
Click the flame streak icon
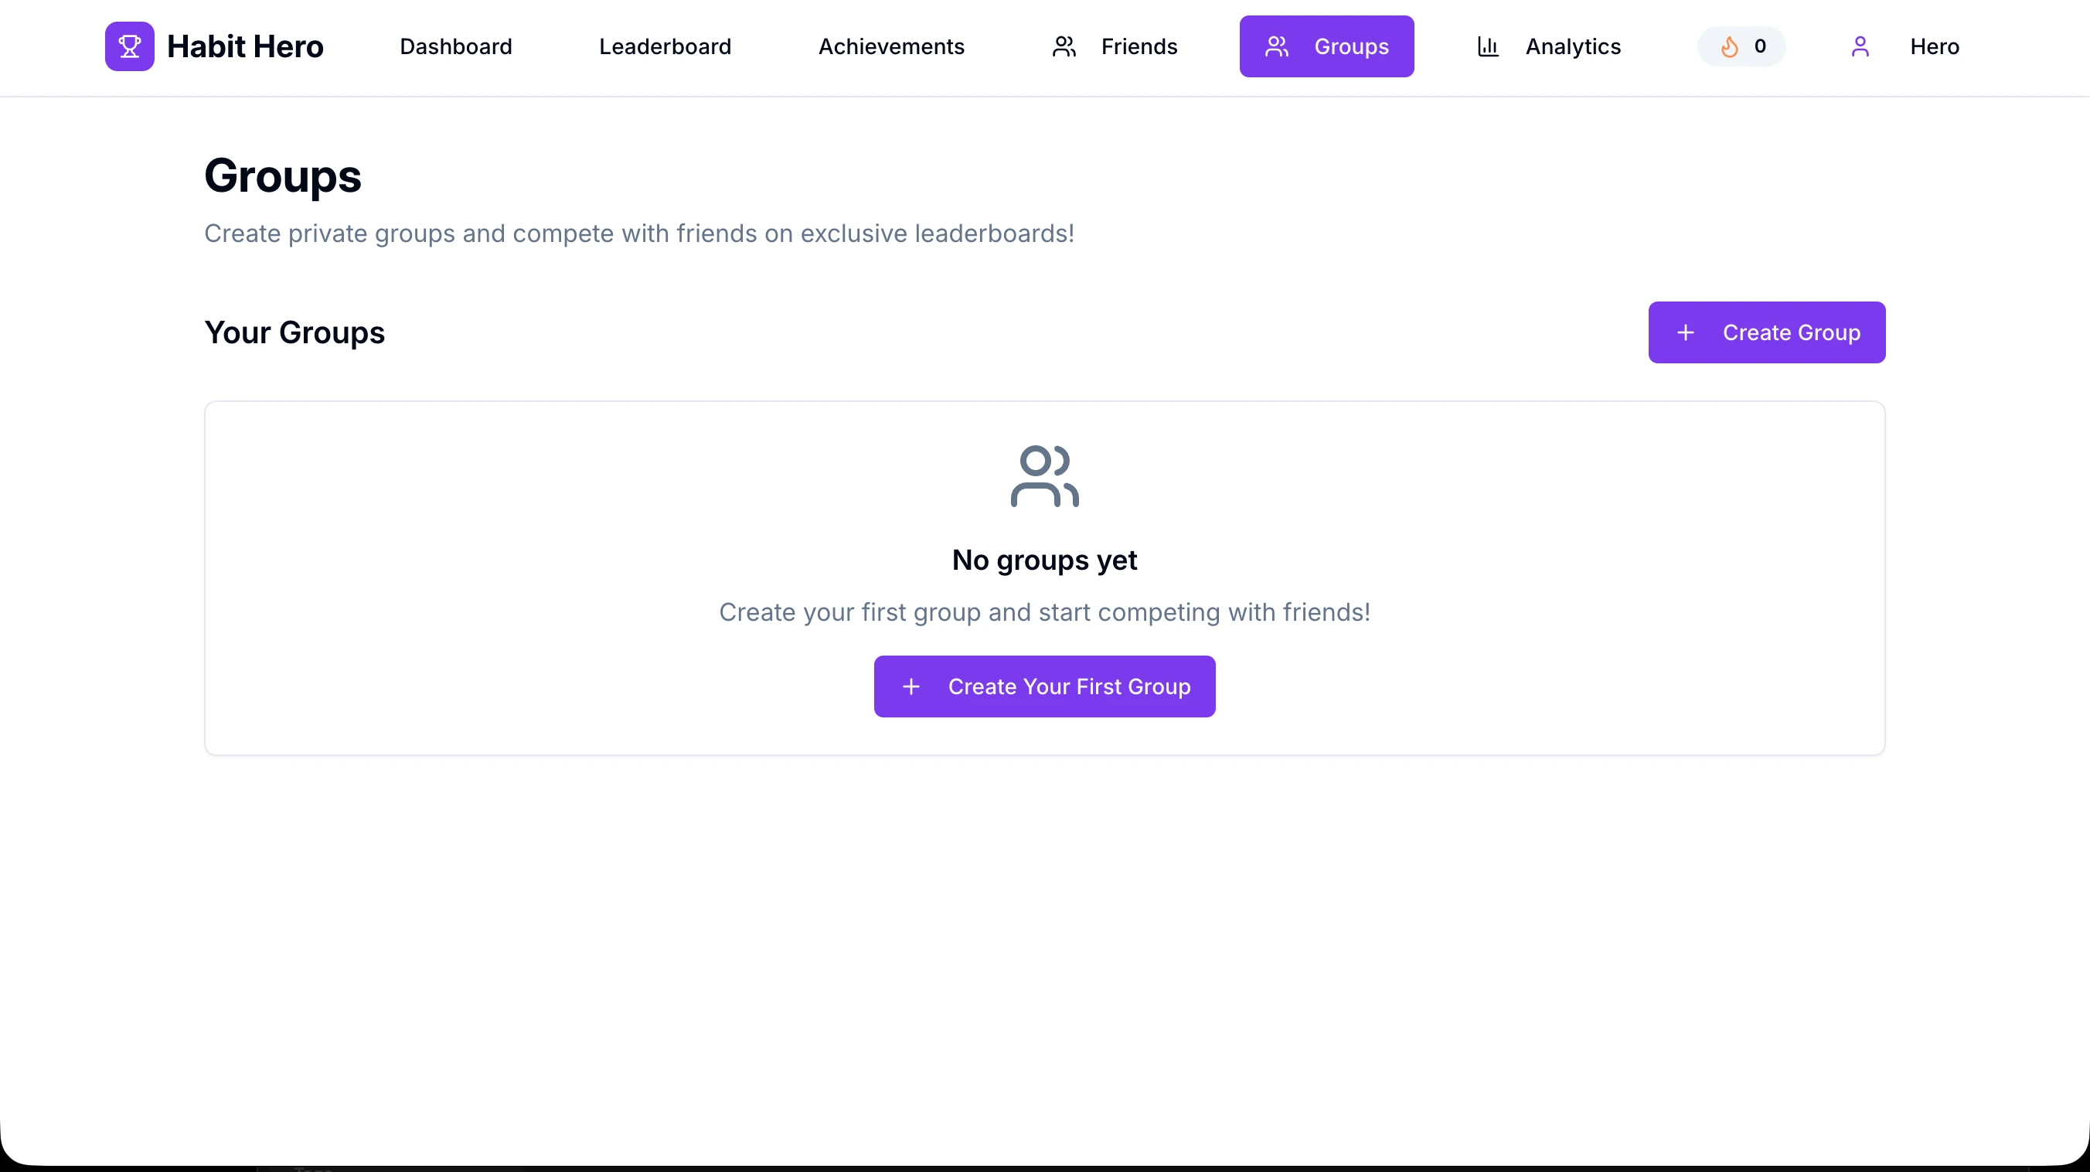pyautogui.click(x=1729, y=46)
